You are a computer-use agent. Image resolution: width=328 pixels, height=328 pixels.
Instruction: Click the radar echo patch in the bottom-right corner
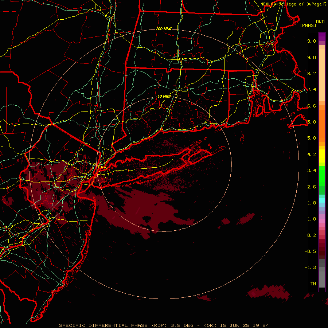click(x=269, y=292)
